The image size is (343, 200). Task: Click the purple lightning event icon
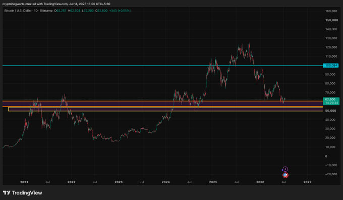[x=285, y=169]
